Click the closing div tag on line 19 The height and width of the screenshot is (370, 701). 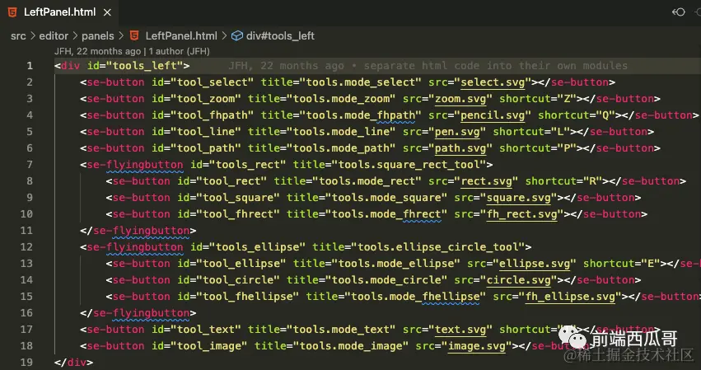[x=74, y=363]
